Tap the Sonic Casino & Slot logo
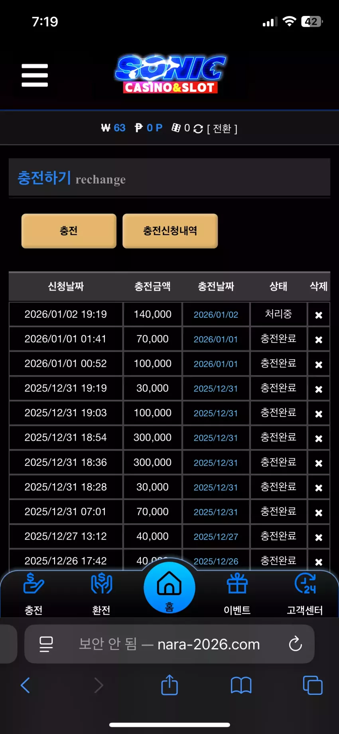This screenshot has height=734, width=339. [x=171, y=74]
